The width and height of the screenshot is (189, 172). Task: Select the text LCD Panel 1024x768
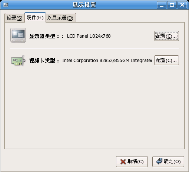pyautogui.click(x=89, y=36)
